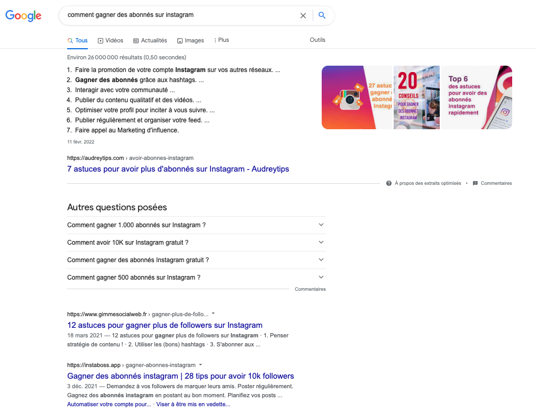This screenshot has width=536, height=420.
Task: Expand "Comment gagner 1.000 abonnés sur Instagram ?"
Action: pos(196,225)
